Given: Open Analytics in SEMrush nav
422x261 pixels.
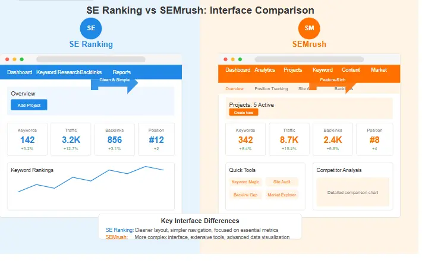Looking at the screenshot, I should coord(265,70).
